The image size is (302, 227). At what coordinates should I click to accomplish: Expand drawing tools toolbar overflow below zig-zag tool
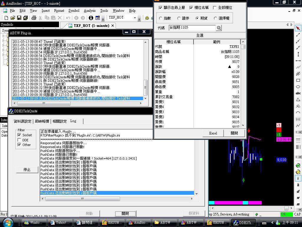[298, 132]
